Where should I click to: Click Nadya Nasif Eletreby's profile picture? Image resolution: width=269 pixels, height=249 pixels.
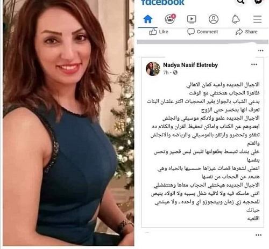click(153, 69)
